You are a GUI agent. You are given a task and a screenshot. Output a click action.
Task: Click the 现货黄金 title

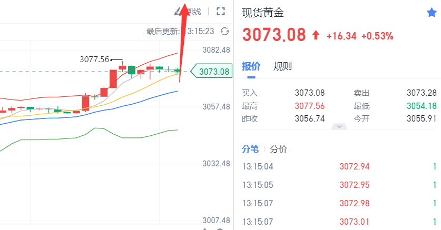[x=263, y=13]
